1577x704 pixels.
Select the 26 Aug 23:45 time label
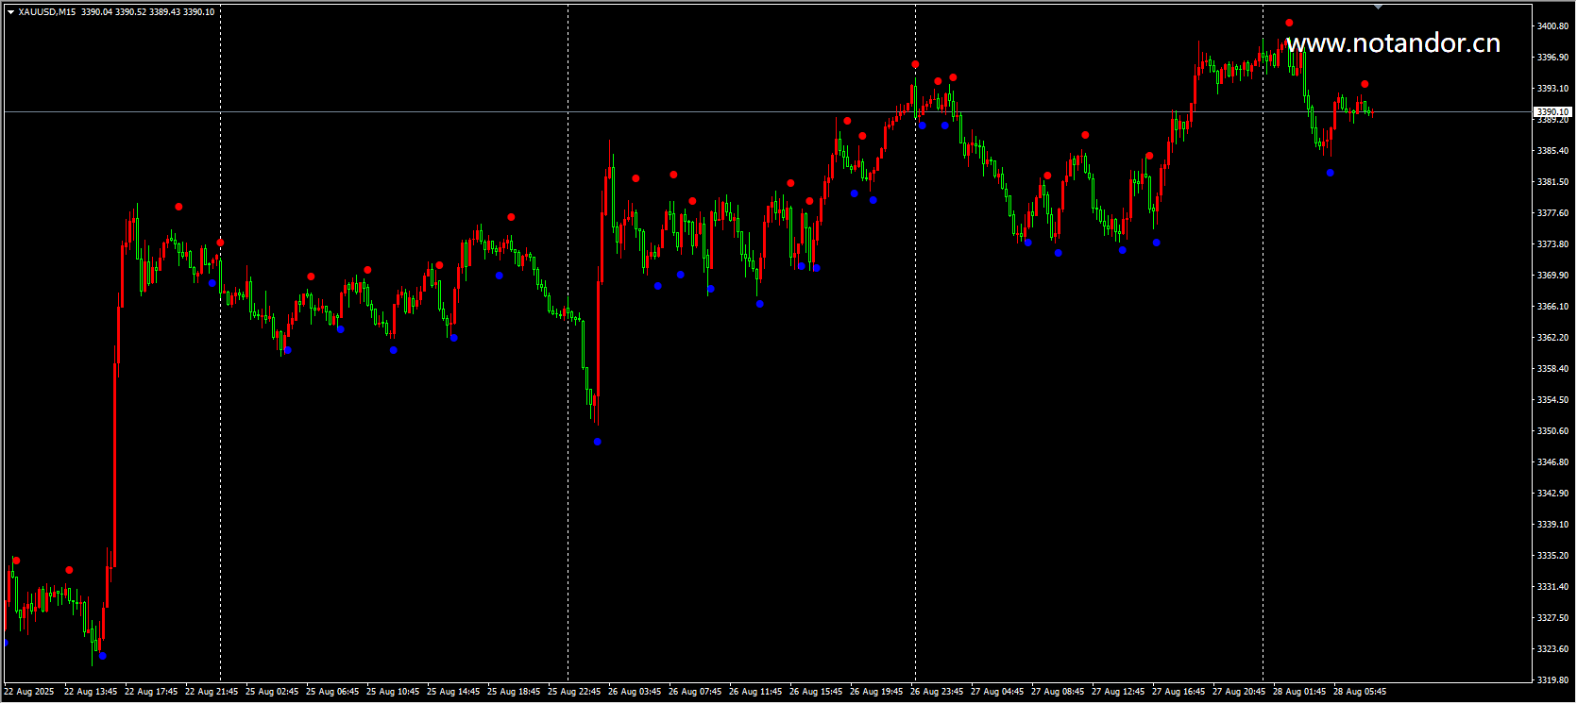coord(937,692)
